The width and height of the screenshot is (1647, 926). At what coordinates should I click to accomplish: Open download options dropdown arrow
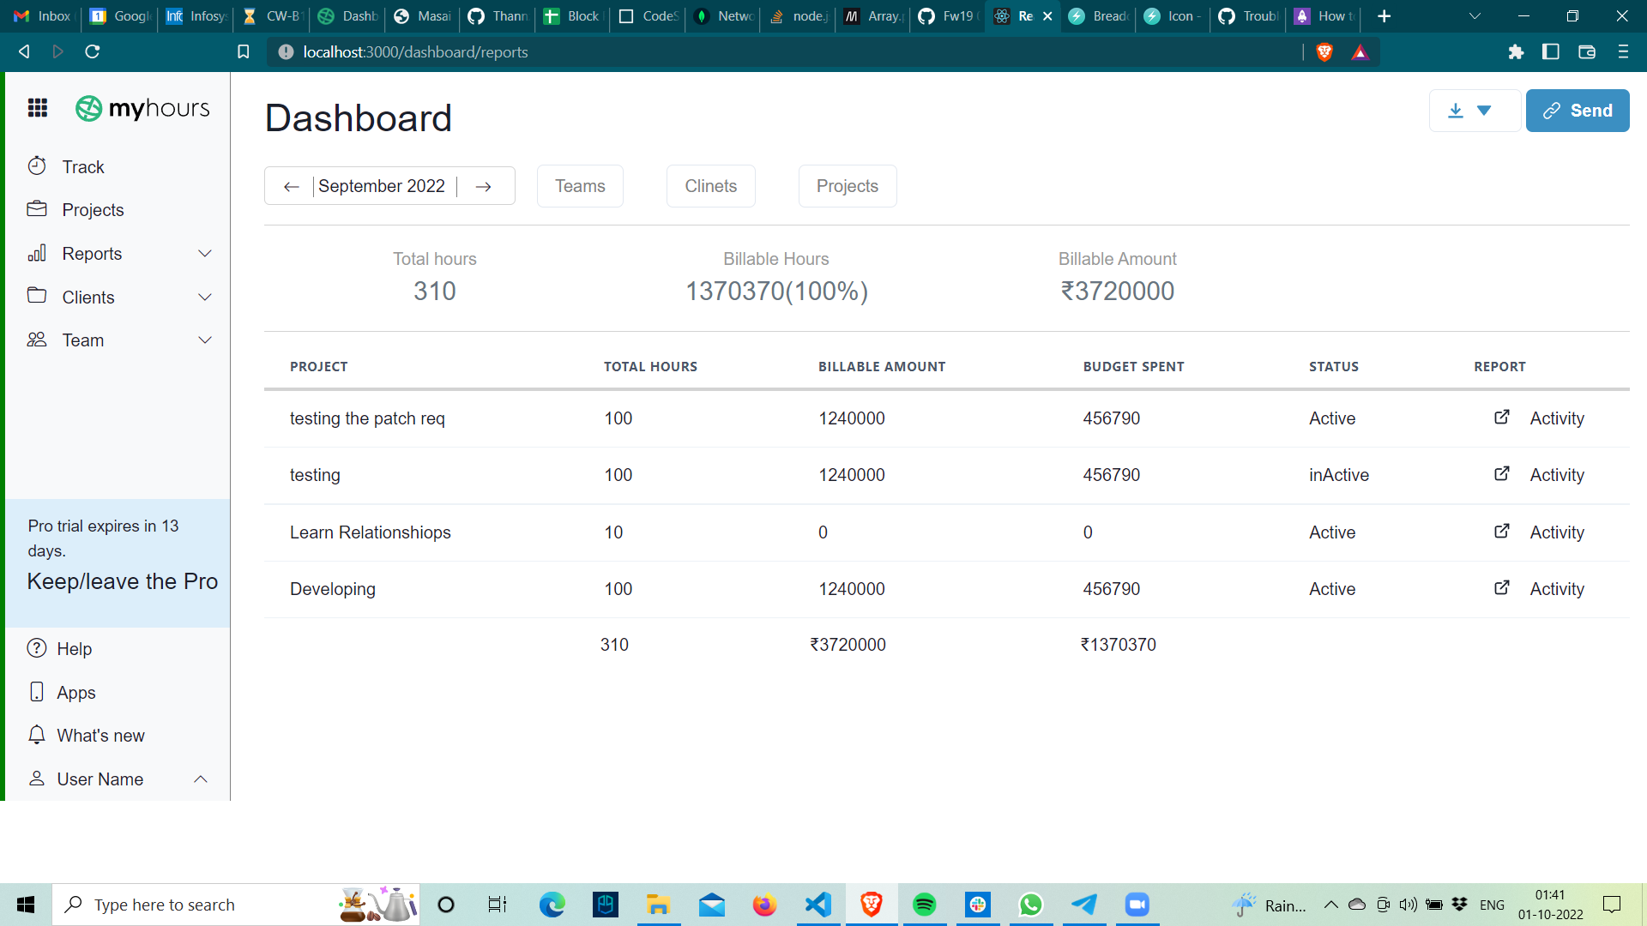(1484, 111)
